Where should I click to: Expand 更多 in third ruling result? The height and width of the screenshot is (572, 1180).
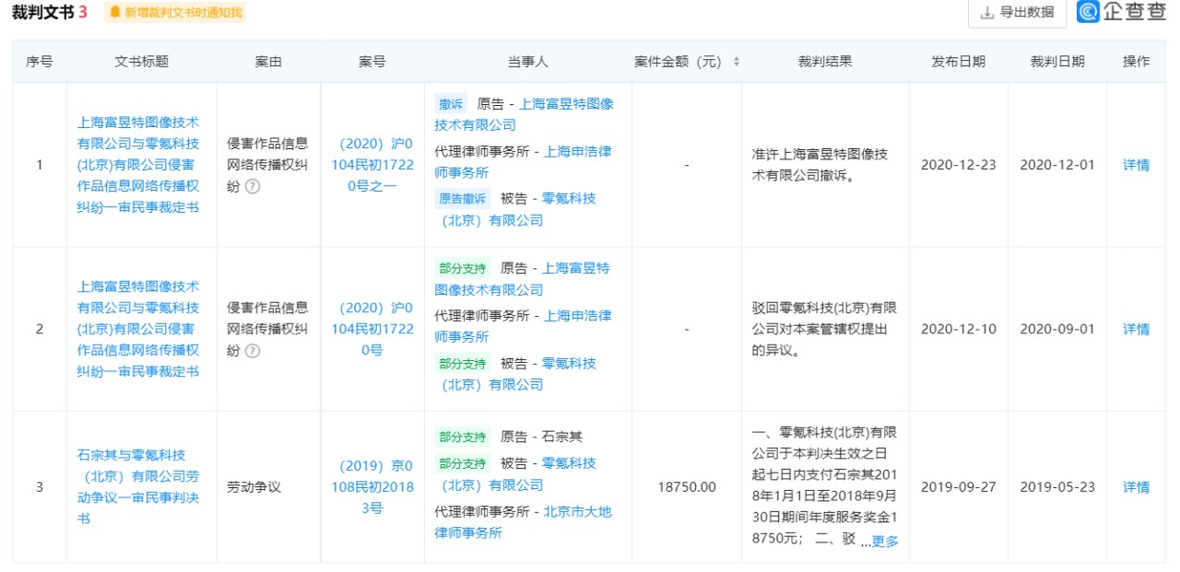[885, 542]
